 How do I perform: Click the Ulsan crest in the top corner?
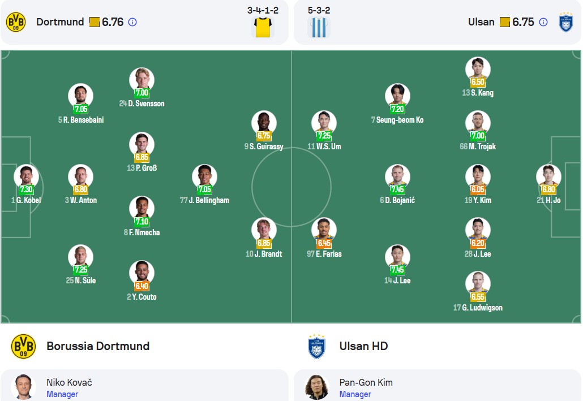pyautogui.click(x=566, y=22)
